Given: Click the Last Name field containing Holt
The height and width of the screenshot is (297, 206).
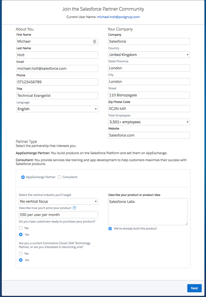Looking at the screenshot, I should (57, 55).
